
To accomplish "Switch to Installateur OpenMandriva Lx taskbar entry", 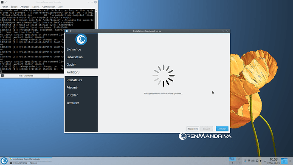I will click(x=30, y=159).
